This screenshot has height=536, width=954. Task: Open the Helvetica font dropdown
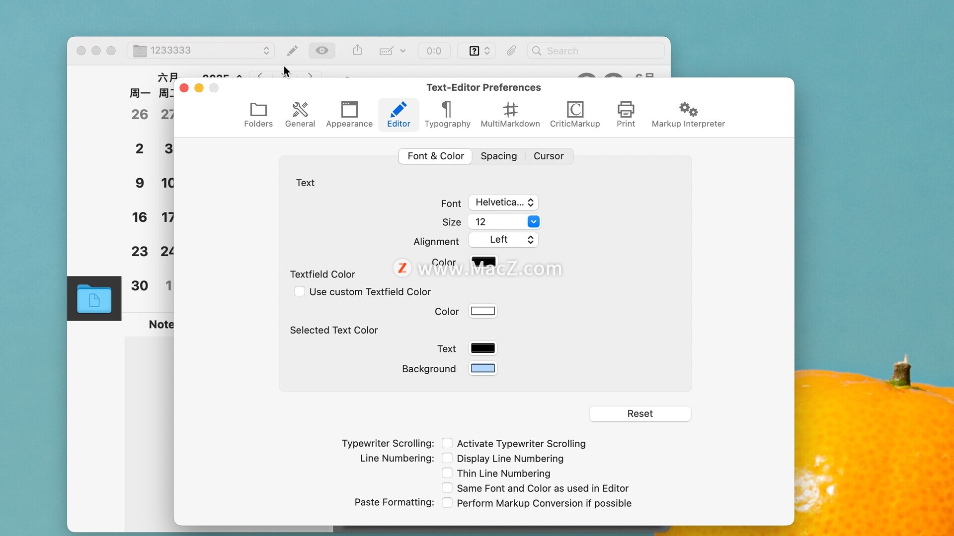[x=503, y=202]
